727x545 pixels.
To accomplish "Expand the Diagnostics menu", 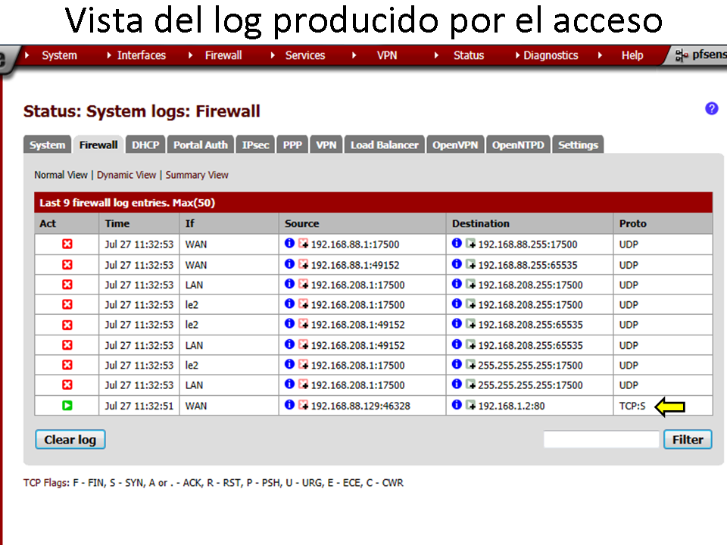I will coord(550,55).
